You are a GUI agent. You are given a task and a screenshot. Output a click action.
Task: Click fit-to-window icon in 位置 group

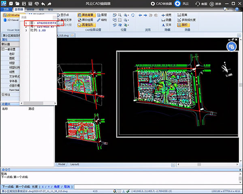119,20
